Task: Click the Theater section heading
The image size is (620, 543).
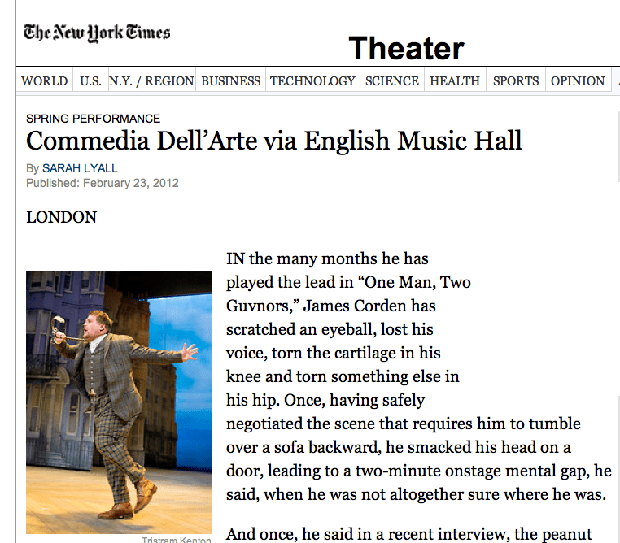Action: tap(406, 48)
